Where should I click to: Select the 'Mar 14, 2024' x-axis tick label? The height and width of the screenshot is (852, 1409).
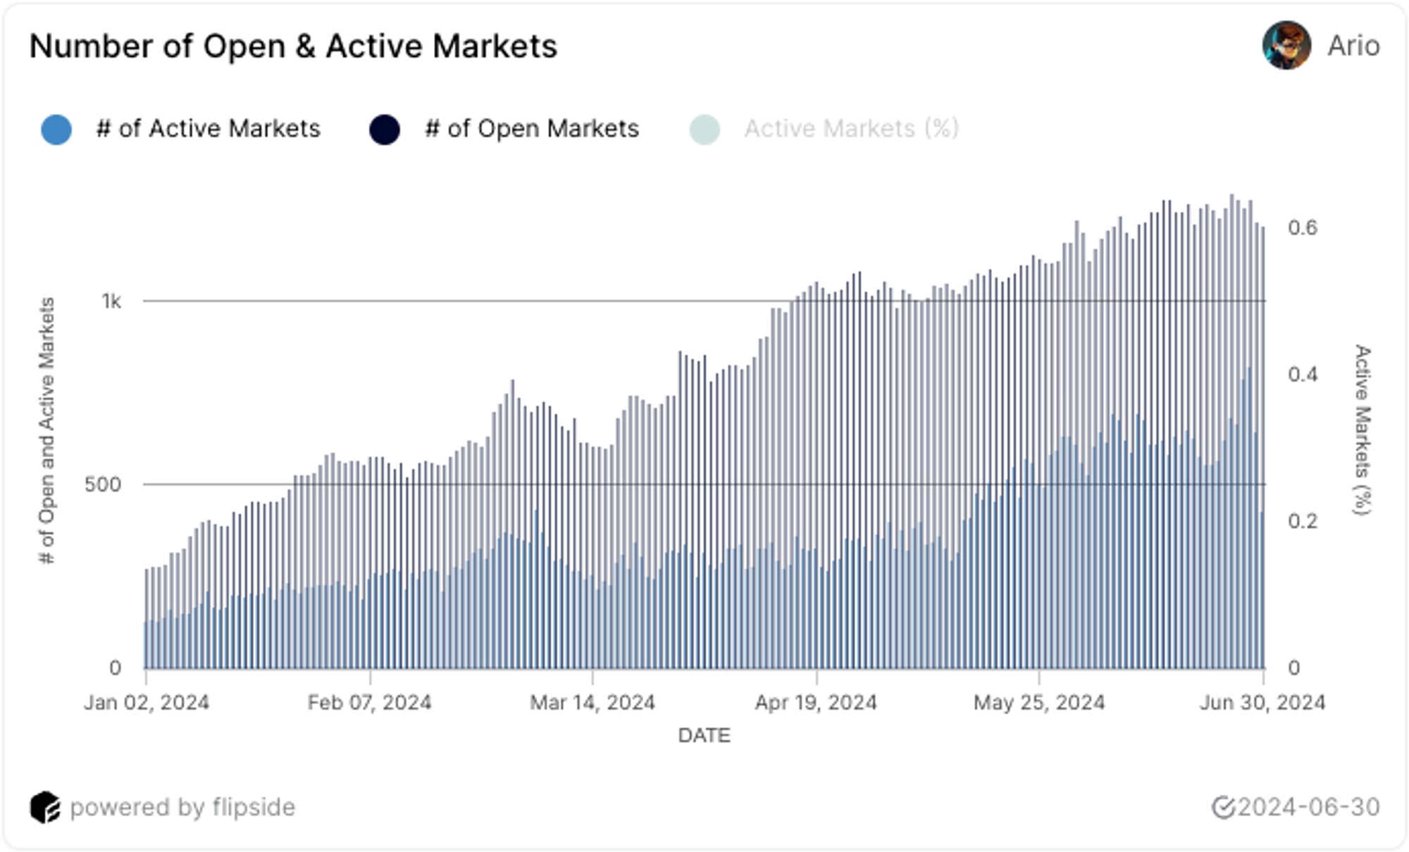point(592,702)
